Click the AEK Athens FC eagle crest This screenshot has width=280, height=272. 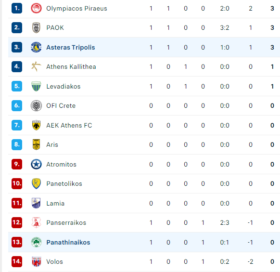[x=36, y=125]
